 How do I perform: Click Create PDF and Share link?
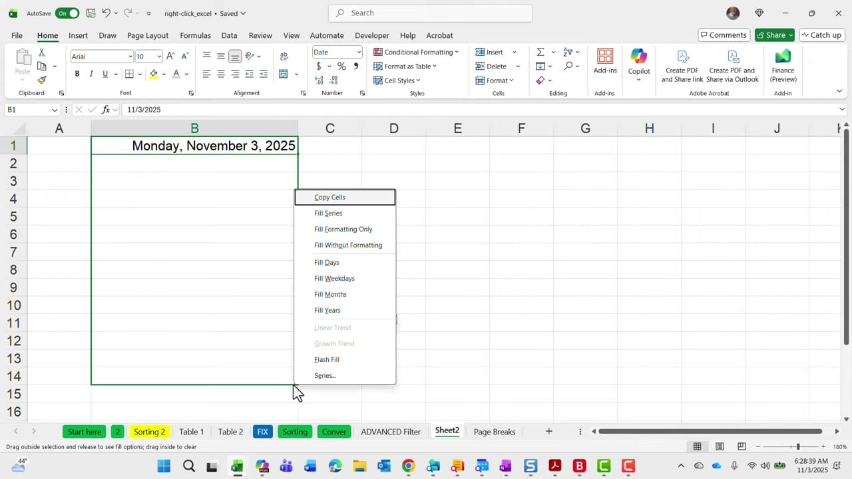(682, 65)
